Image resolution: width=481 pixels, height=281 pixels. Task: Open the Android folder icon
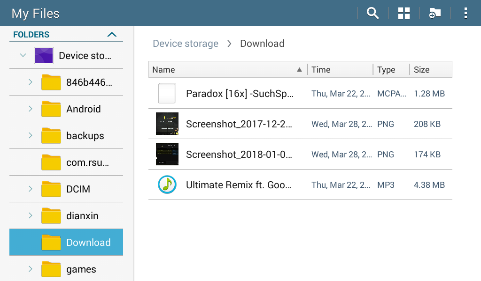coord(51,109)
